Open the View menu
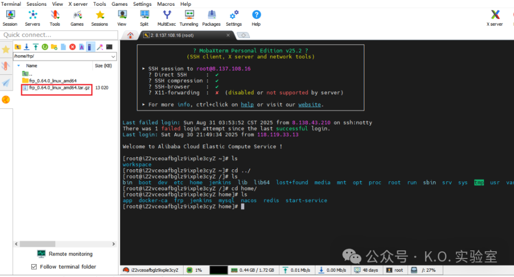 tap(58, 4)
